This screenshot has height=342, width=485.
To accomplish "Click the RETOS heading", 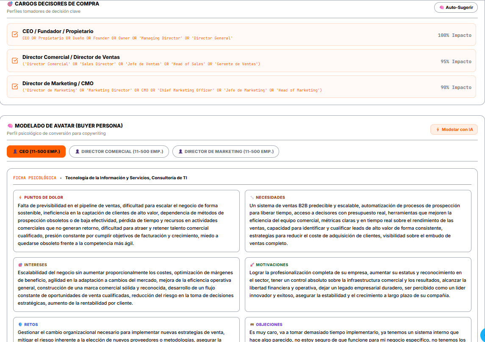I will pyautogui.click(x=31, y=325).
